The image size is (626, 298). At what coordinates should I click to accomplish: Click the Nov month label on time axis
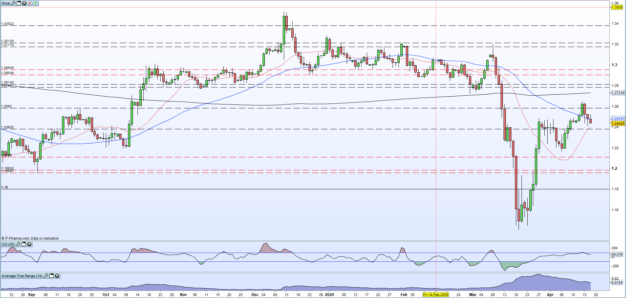(184, 295)
